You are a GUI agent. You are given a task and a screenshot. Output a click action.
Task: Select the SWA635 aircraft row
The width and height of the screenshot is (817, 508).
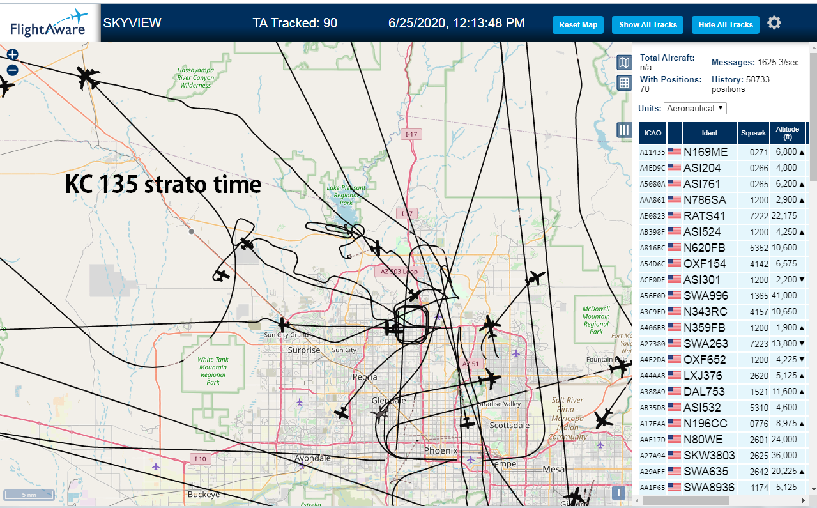[x=722, y=472]
